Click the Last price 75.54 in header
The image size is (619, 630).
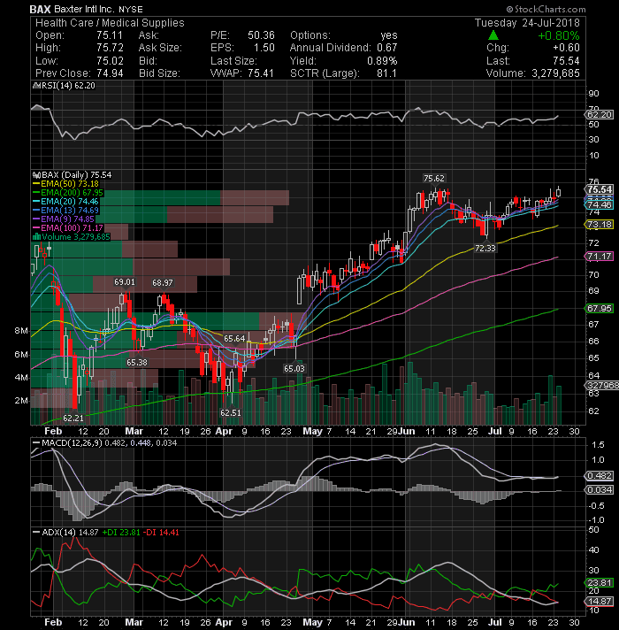566,61
